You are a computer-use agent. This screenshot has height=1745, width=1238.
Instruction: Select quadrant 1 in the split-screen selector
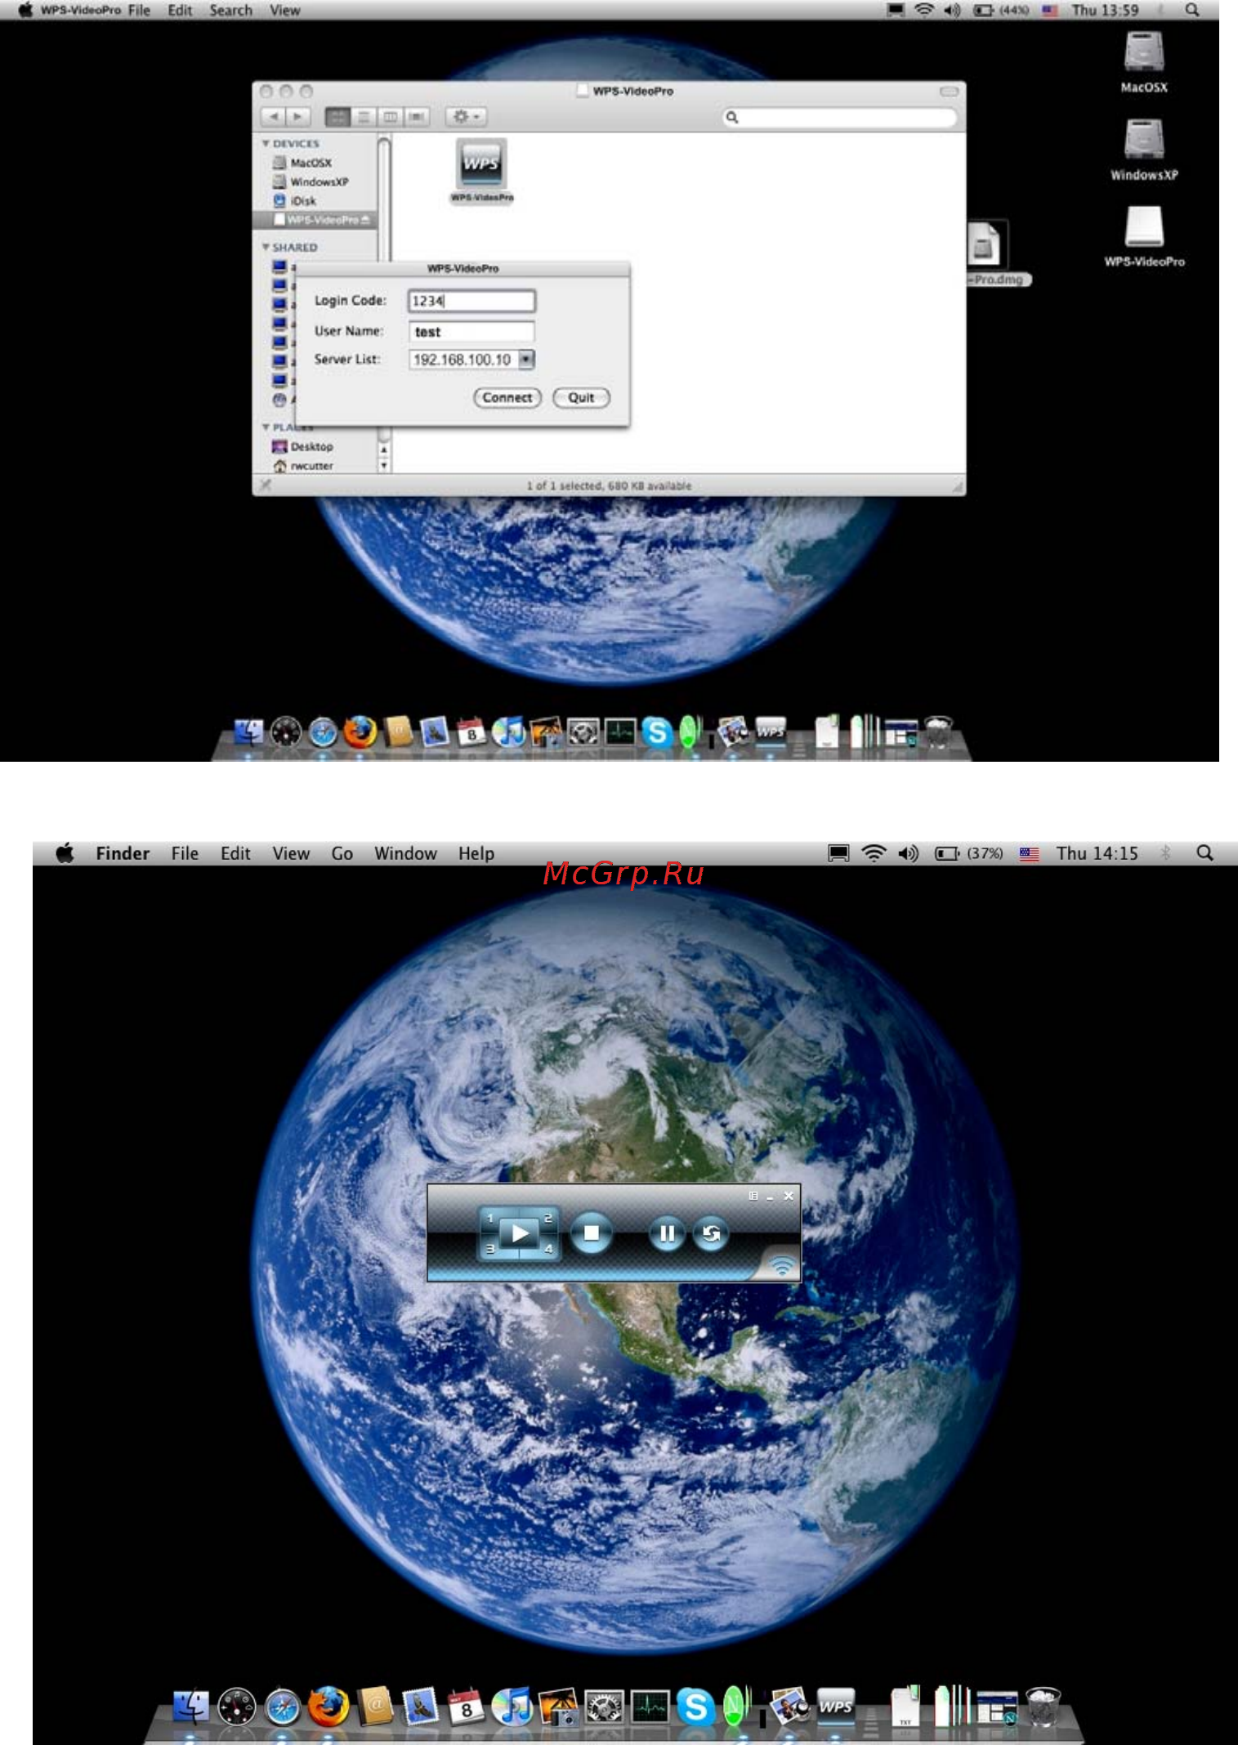[490, 1218]
